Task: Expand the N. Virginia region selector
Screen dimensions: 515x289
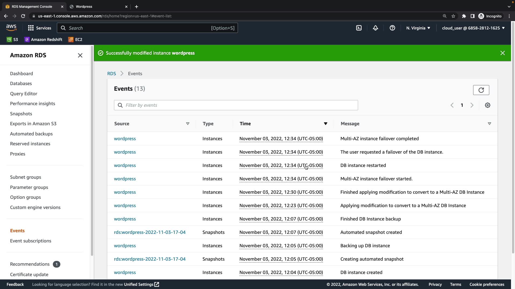Action: click(418, 28)
